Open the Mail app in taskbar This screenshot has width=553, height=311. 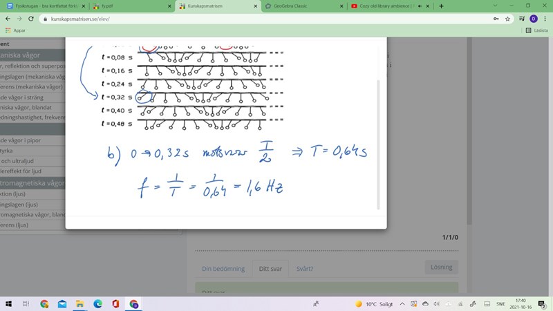coord(62,303)
